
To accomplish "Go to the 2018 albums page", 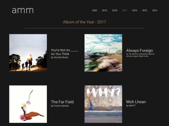I will [x=115, y=10].
